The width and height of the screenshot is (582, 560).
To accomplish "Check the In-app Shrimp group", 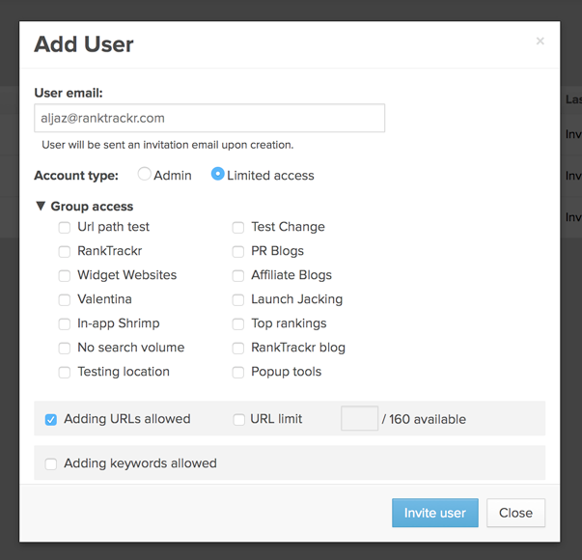I will coord(65,323).
